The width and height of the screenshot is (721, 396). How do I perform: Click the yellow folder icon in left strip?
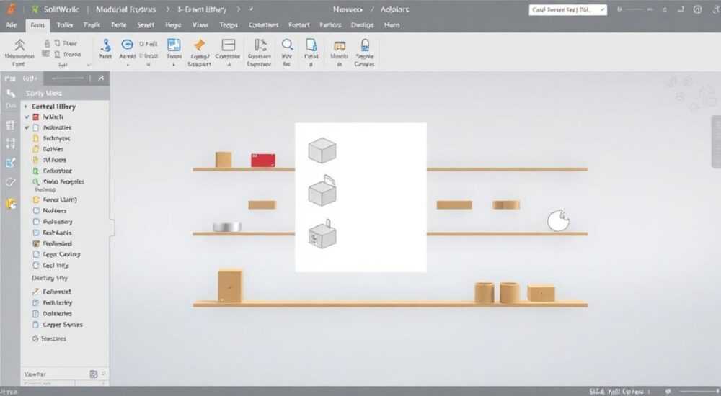[11, 204]
